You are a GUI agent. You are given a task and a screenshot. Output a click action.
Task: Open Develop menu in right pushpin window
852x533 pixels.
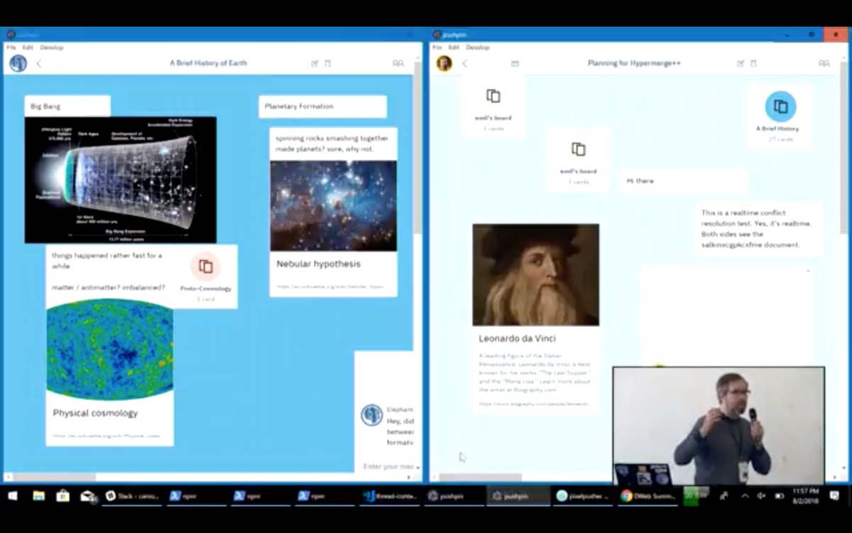(x=478, y=48)
